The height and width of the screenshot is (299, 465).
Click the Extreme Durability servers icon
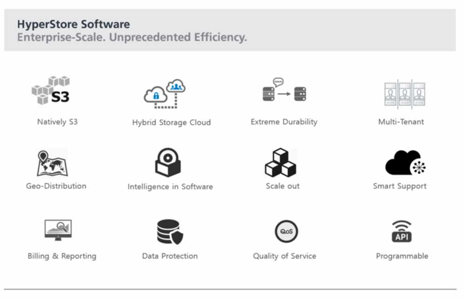pos(284,91)
